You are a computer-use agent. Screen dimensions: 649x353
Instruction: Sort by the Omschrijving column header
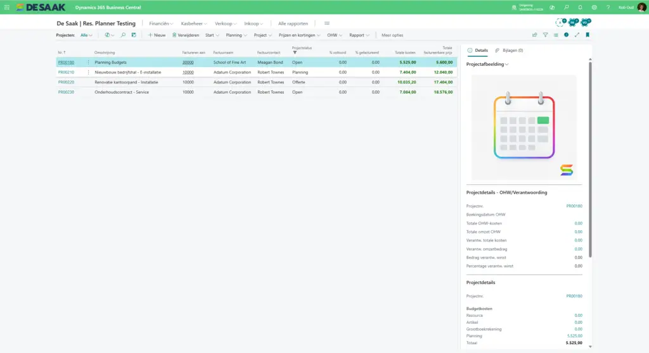(x=105, y=53)
